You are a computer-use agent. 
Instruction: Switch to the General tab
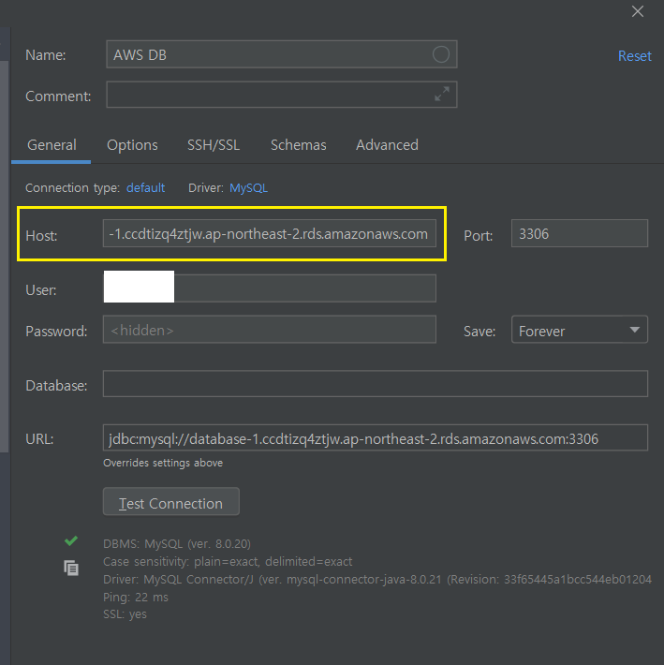click(x=52, y=145)
